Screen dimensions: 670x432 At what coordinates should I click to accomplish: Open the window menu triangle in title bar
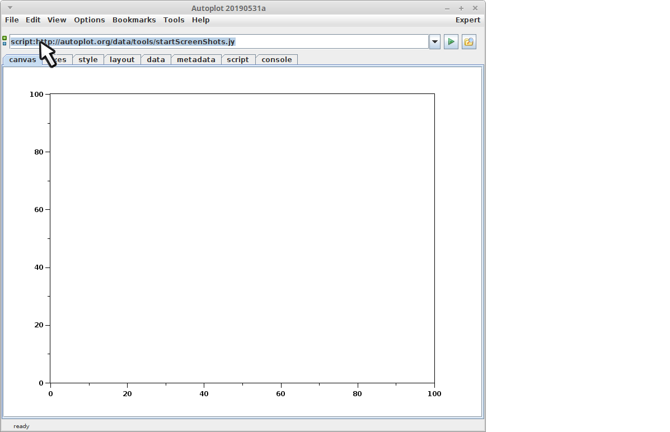point(10,8)
